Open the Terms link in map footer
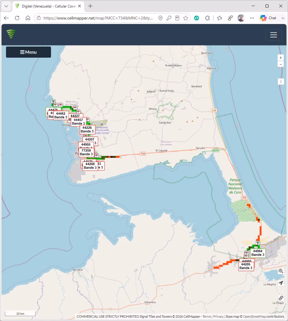The height and width of the screenshot is (321, 288). (207, 317)
